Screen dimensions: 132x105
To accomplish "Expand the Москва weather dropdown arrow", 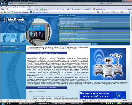I will [x=92, y=9].
